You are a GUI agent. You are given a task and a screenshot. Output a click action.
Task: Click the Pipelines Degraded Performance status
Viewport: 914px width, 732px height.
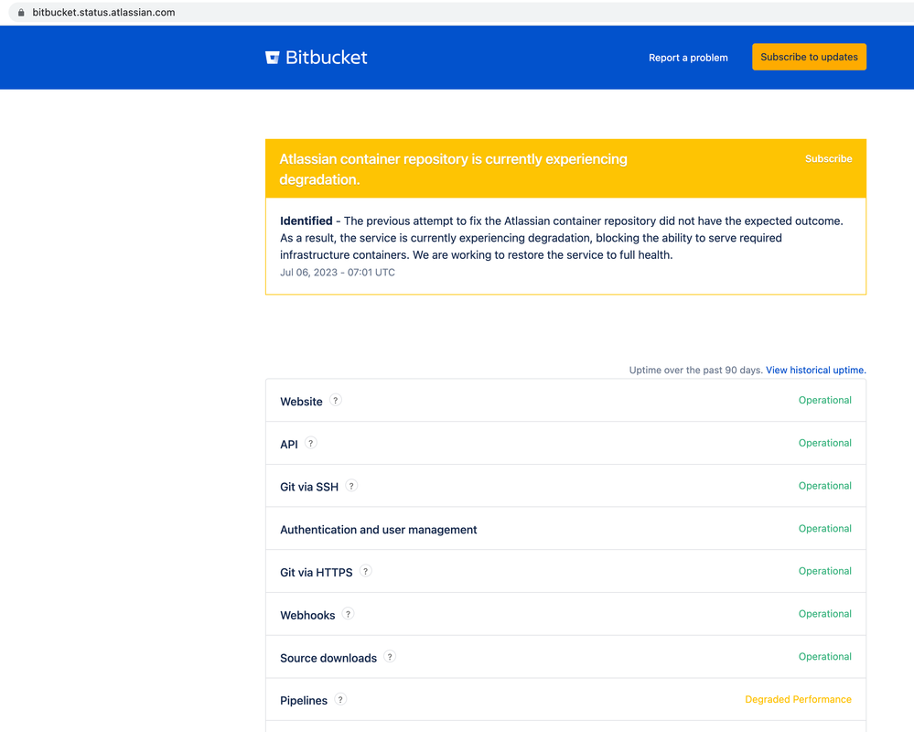click(x=798, y=699)
